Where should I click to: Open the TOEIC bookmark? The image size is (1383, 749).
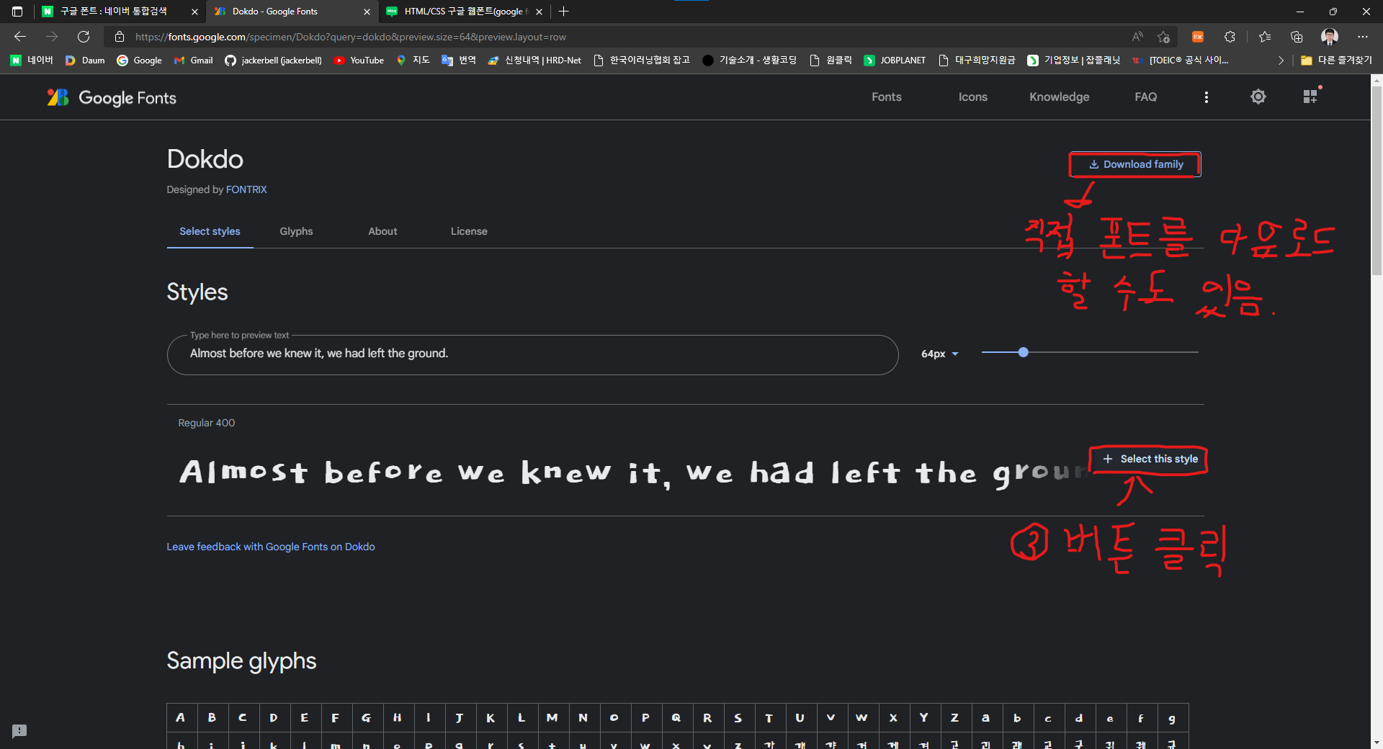click(1180, 60)
